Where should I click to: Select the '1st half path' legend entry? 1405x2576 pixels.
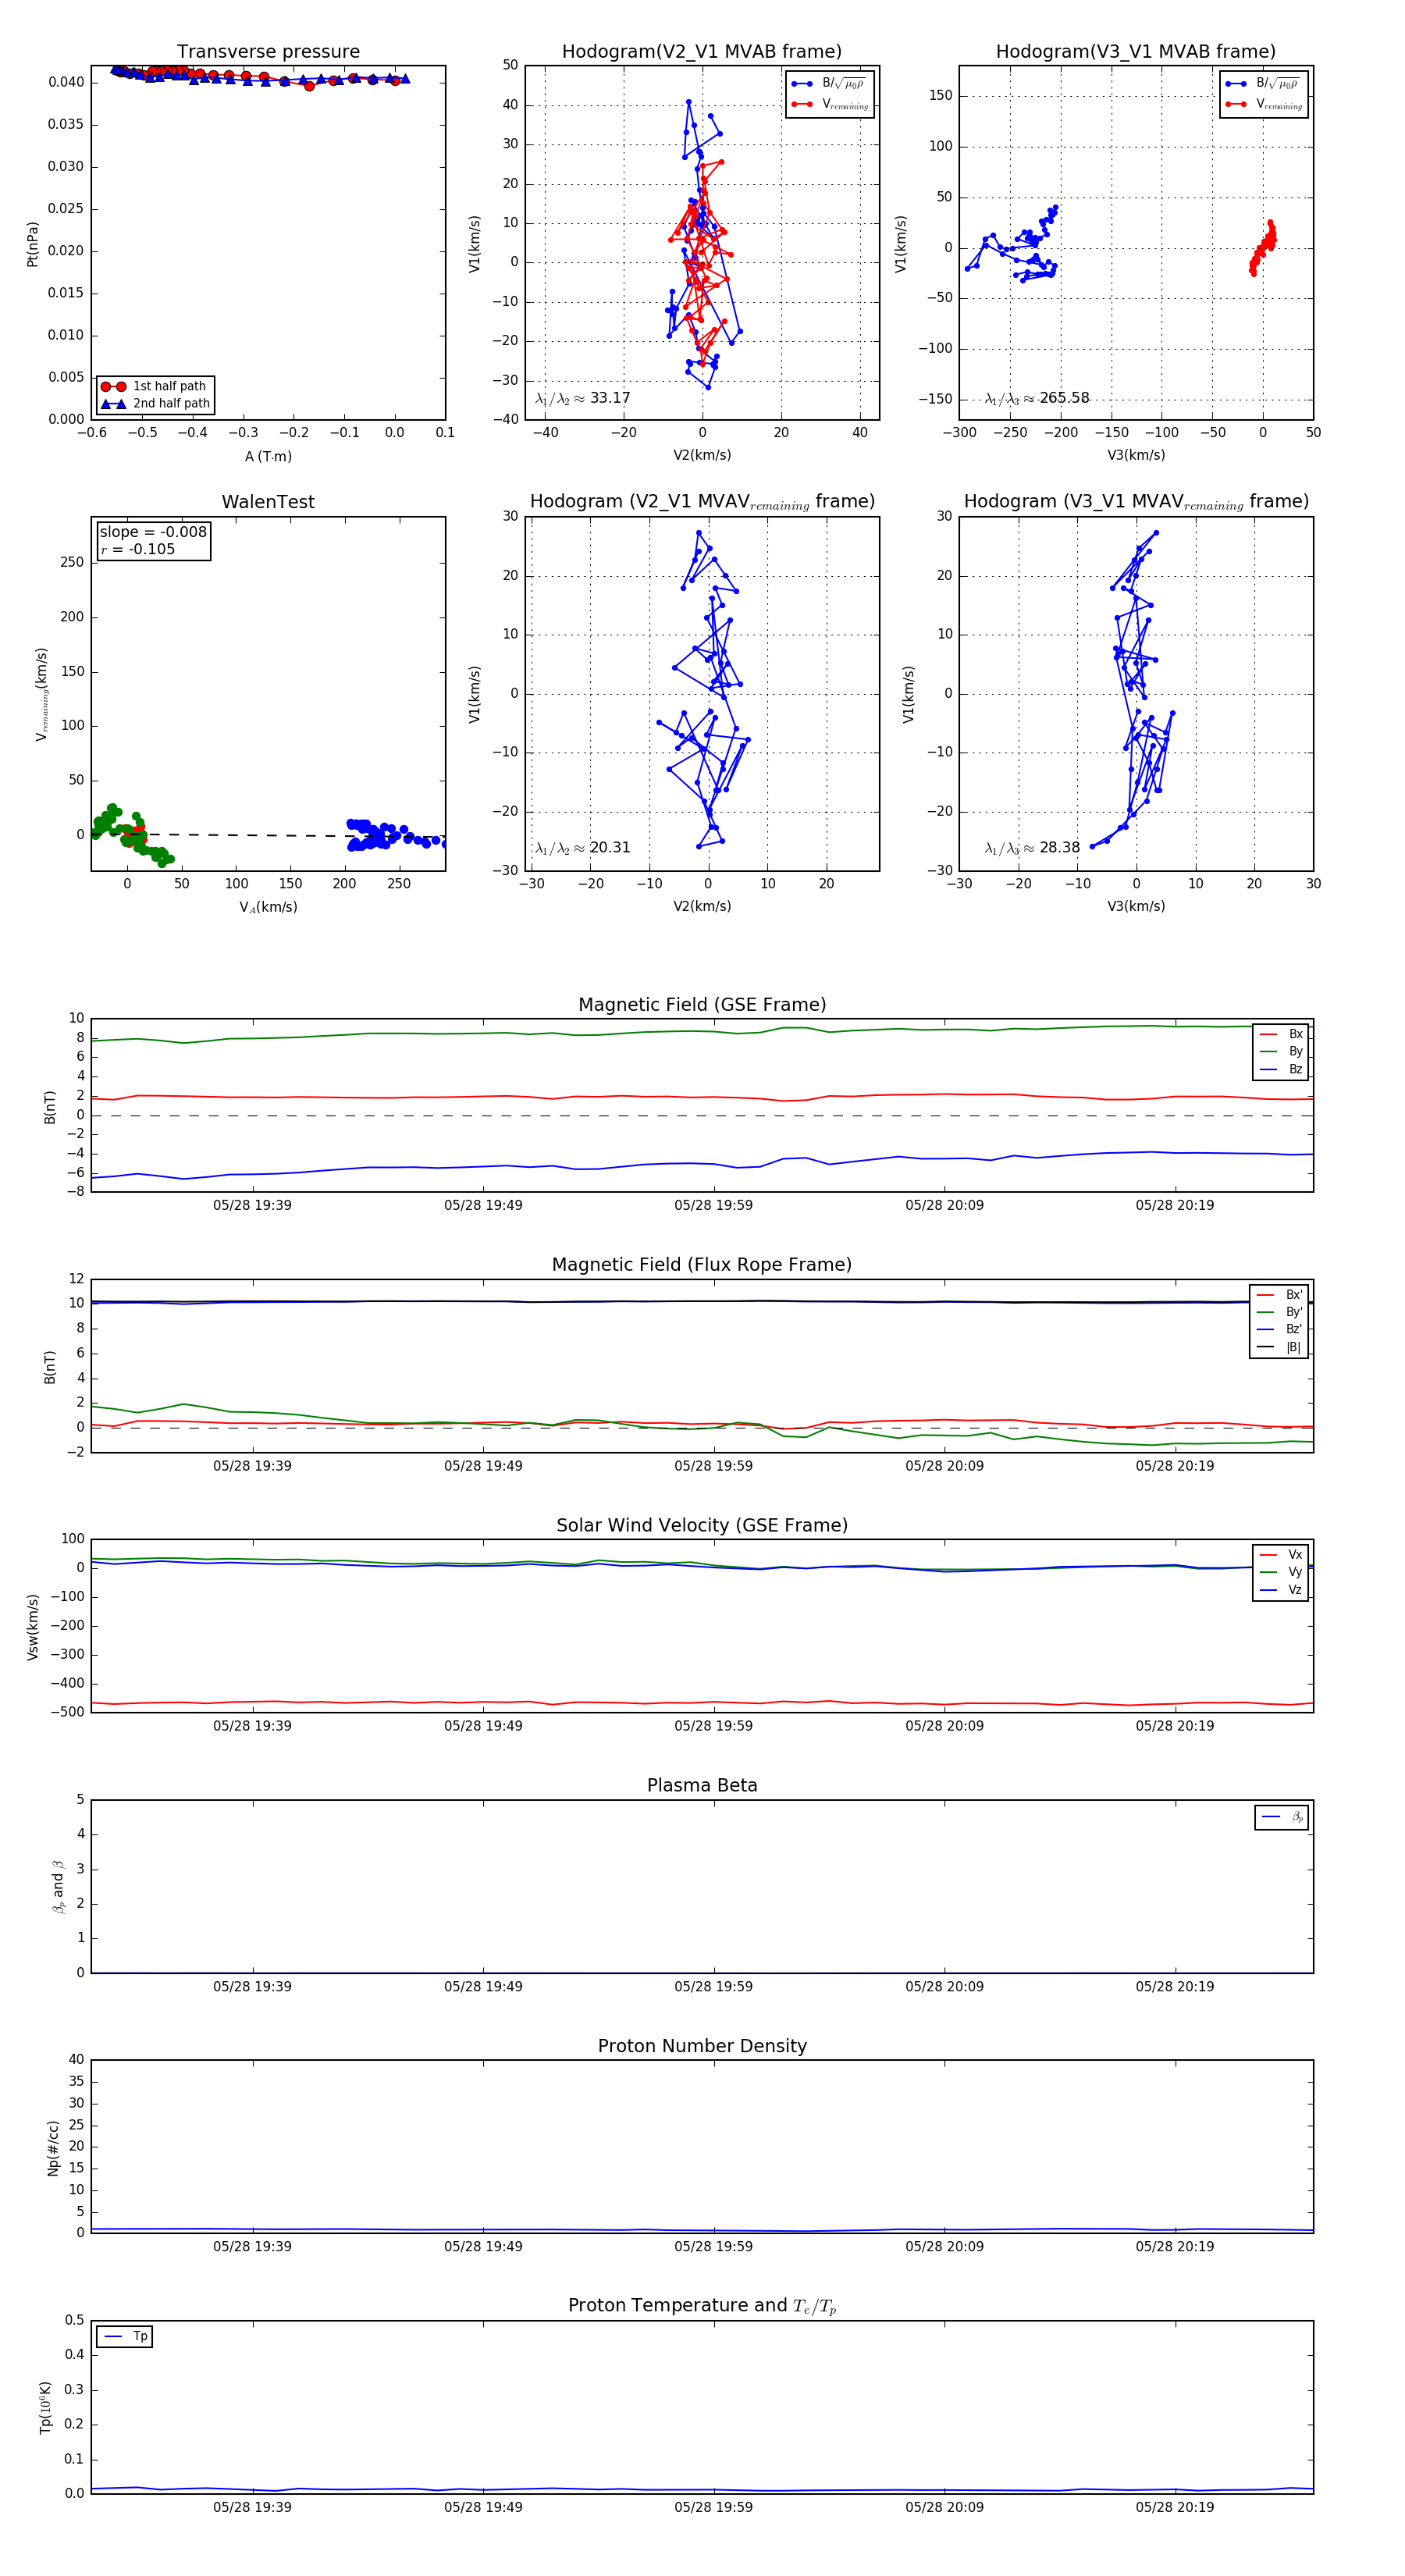click(155, 386)
